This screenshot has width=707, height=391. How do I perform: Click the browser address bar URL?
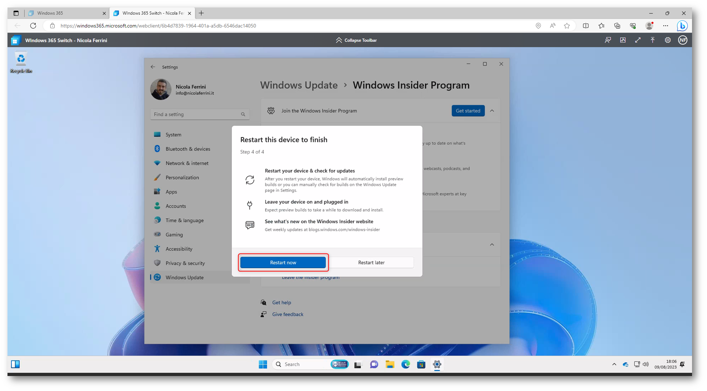pyautogui.click(x=158, y=26)
